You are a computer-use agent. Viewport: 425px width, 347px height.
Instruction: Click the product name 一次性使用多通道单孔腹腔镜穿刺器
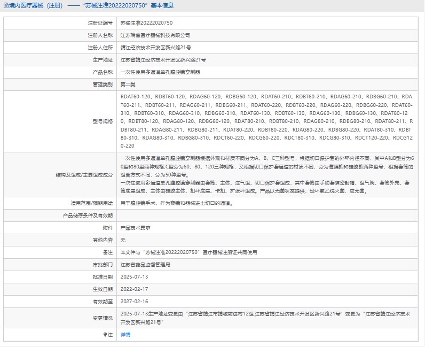click(160, 72)
